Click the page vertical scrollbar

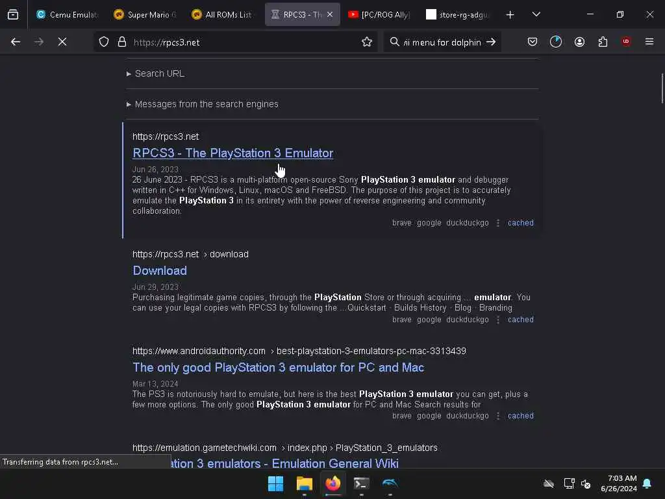pos(662,88)
